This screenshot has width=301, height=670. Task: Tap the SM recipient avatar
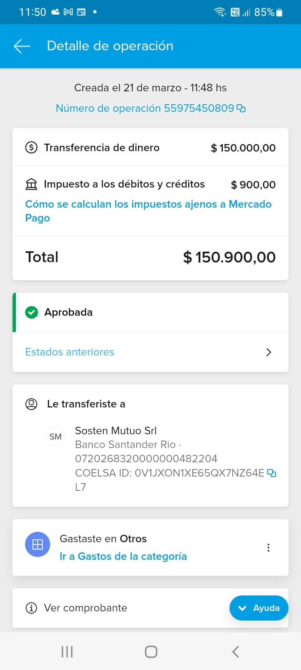[56, 437]
